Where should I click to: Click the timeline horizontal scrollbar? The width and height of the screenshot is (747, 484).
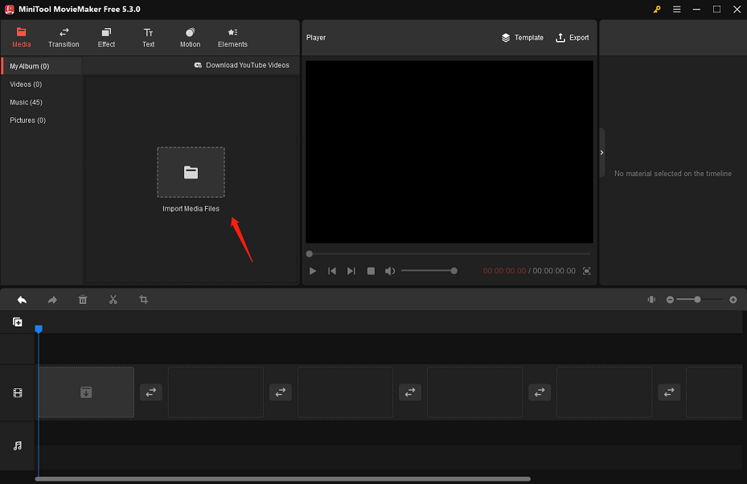pos(283,479)
